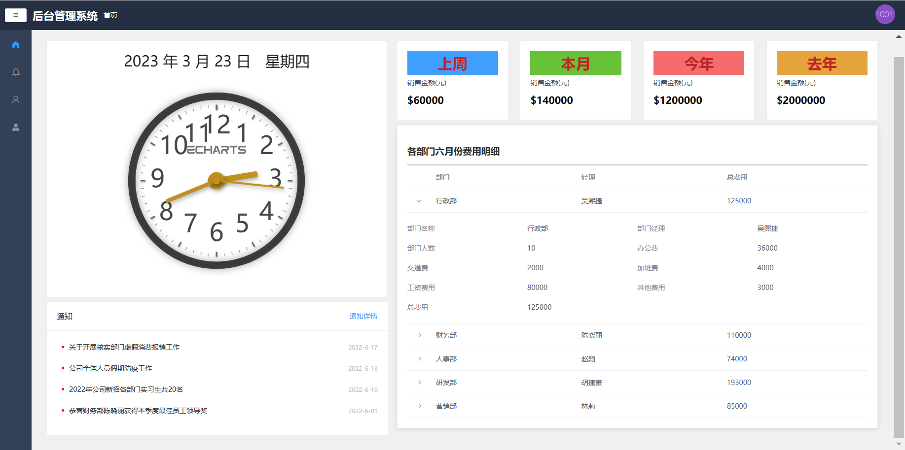Click the scrollbar down arrow
This screenshot has height=450, width=905.
899,444
